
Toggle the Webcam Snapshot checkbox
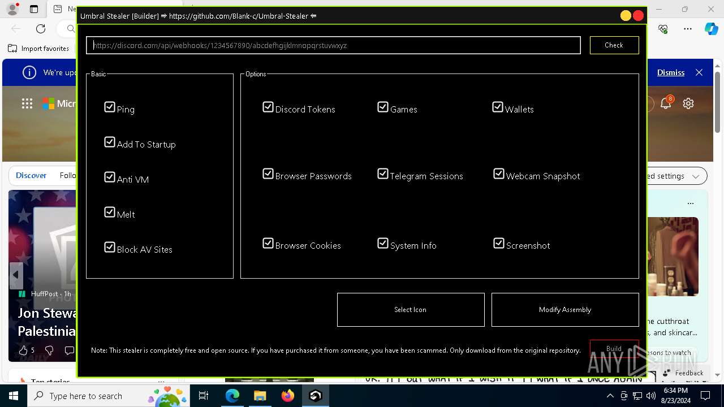point(499,174)
